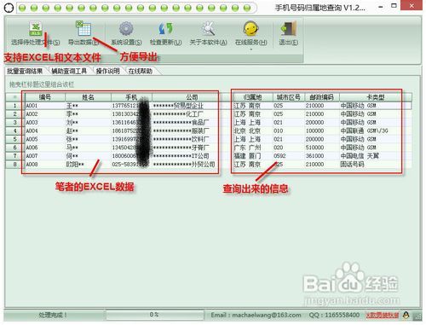The image size is (426, 325).
Task: Click the 检查更新 update icon
Action: click(x=165, y=29)
